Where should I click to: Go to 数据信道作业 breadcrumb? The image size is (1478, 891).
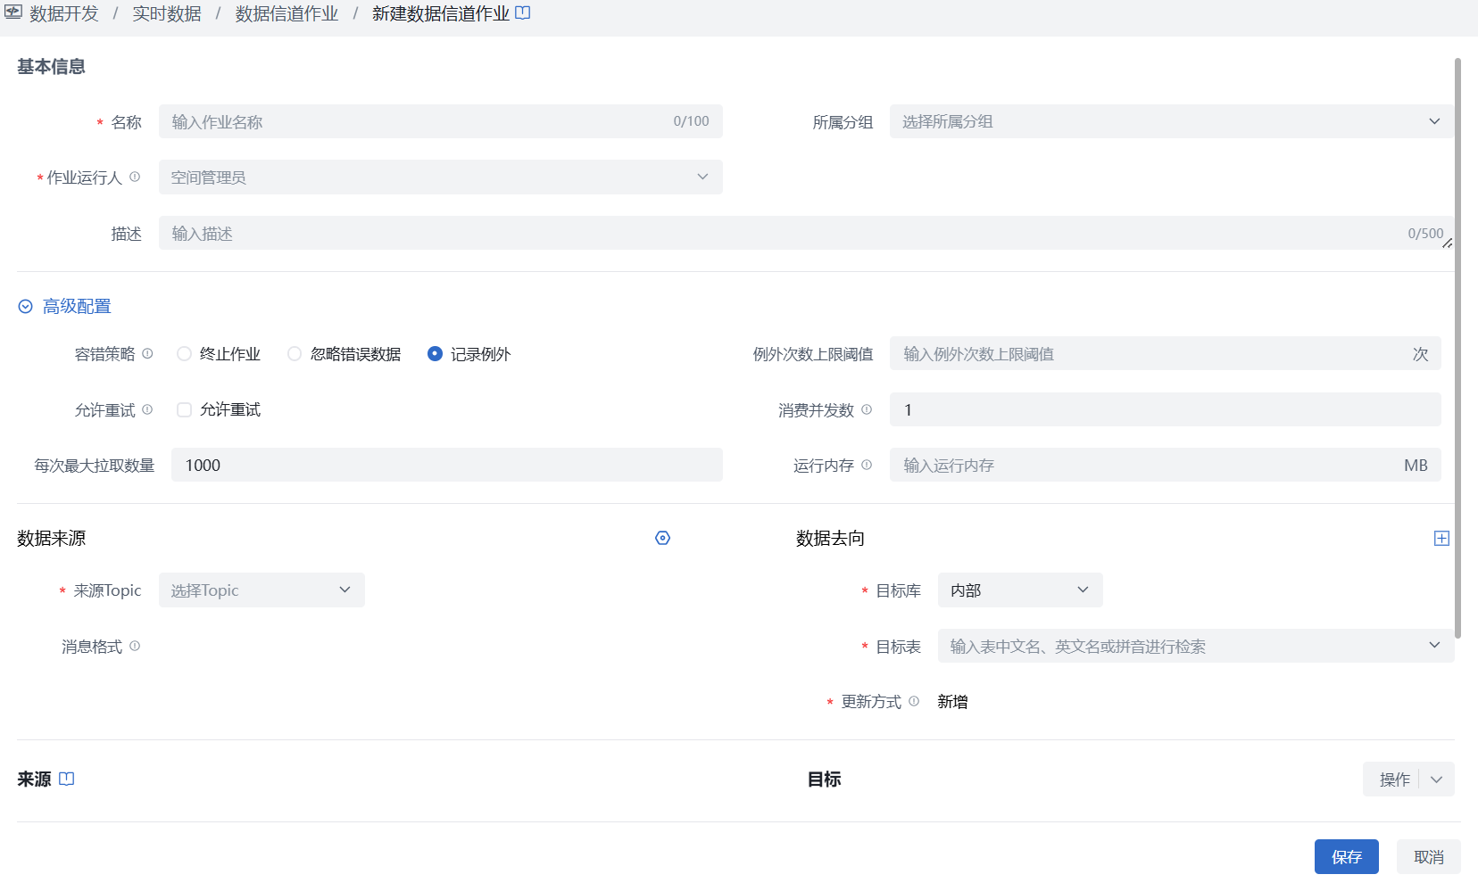286,13
